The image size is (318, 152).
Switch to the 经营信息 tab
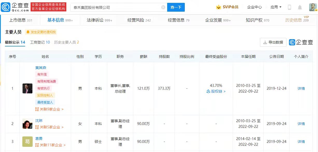tap(179, 20)
